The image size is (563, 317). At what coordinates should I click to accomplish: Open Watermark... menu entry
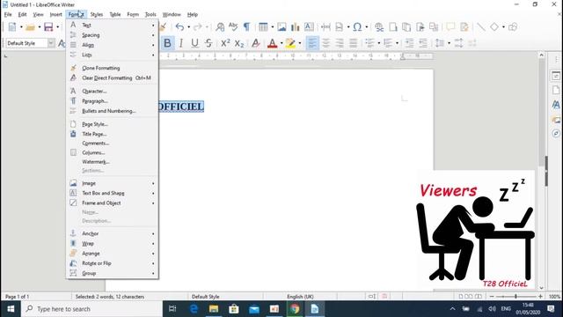[113, 162]
